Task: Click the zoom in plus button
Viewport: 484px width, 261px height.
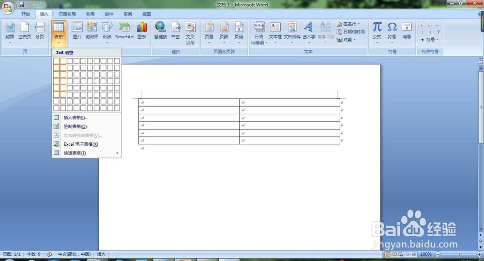Action: [x=479, y=254]
